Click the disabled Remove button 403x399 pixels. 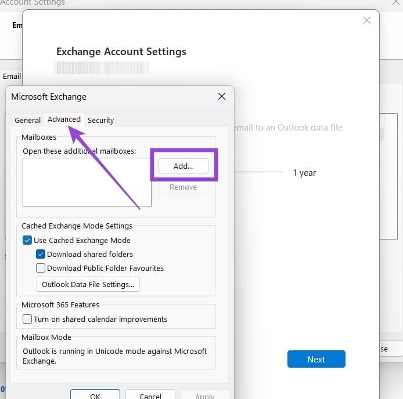[183, 187]
